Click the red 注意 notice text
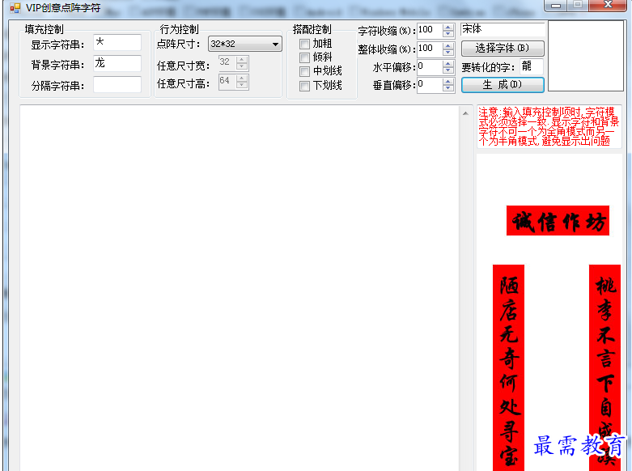632x471 pixels. tap(549, 126)
